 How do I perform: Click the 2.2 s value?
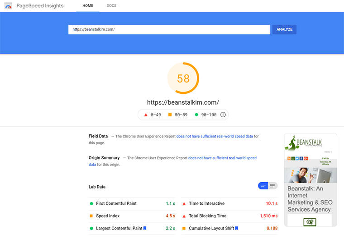(x=171, y=228)
